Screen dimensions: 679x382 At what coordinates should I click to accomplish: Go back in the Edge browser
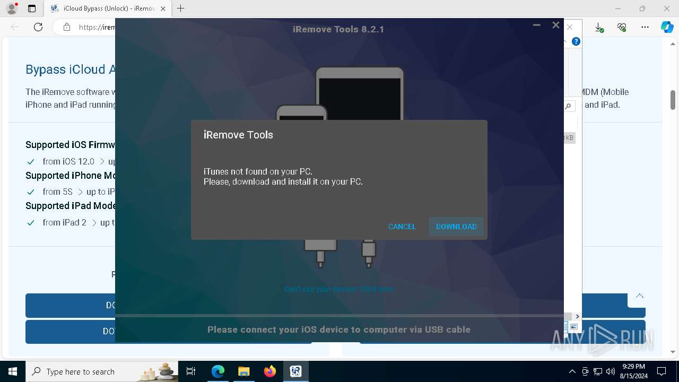(15, 27)
